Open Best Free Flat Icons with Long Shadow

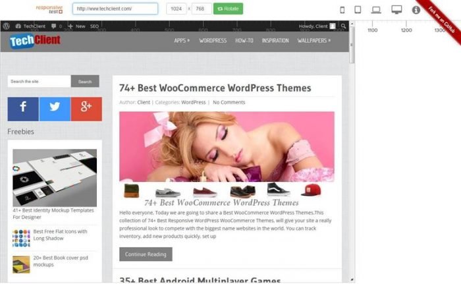tap(61, 235)
